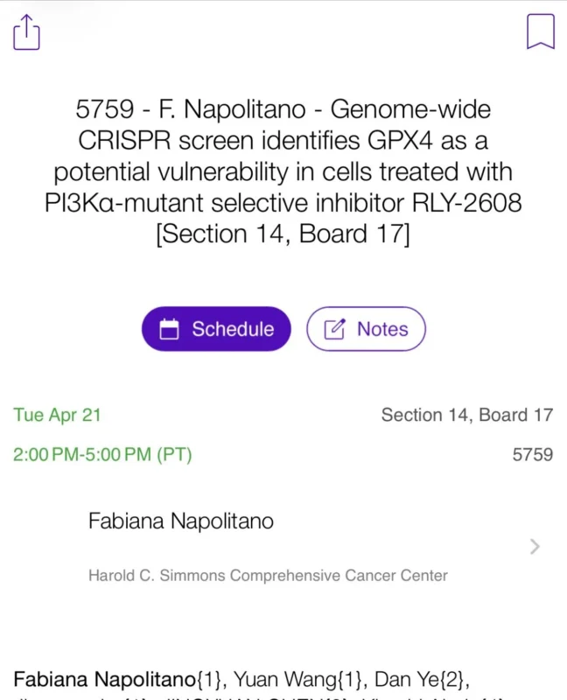Expand presenter details via the chevron arrow
Screen dimensions: 567x700
pyautogui.click(x=535, y=547)
